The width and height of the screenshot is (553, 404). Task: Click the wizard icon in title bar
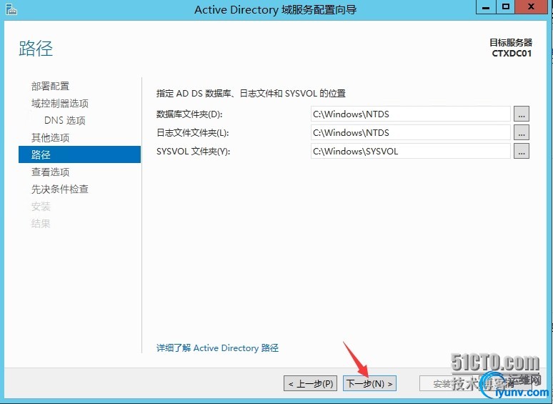pos(11,9)
